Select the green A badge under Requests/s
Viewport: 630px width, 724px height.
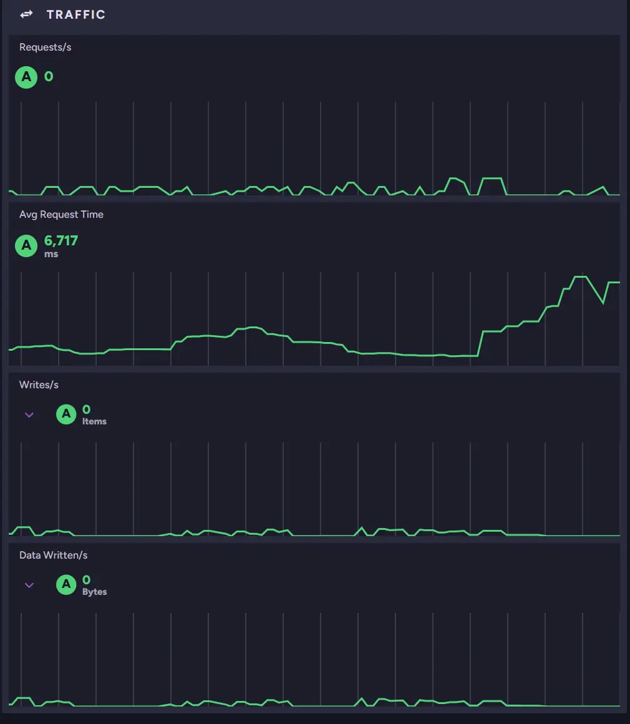26,77
